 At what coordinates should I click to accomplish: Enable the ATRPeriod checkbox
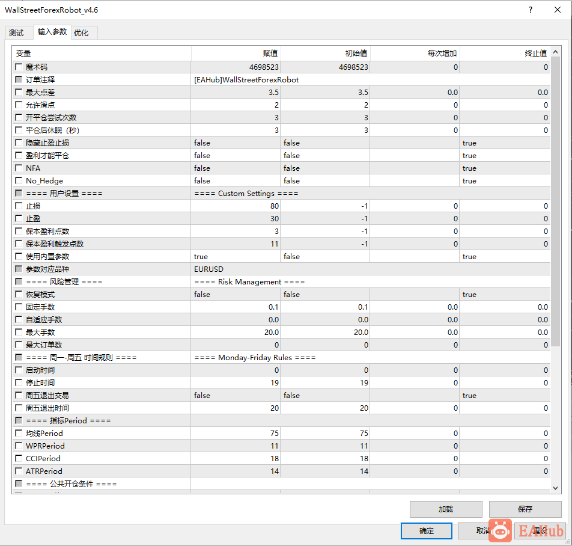pos(19,471)
